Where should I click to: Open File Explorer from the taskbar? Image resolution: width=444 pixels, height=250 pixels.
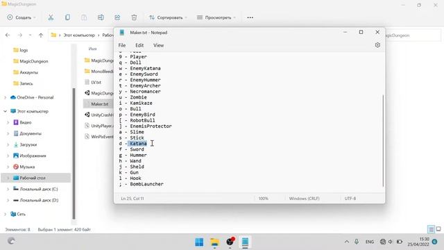(214, 242)
